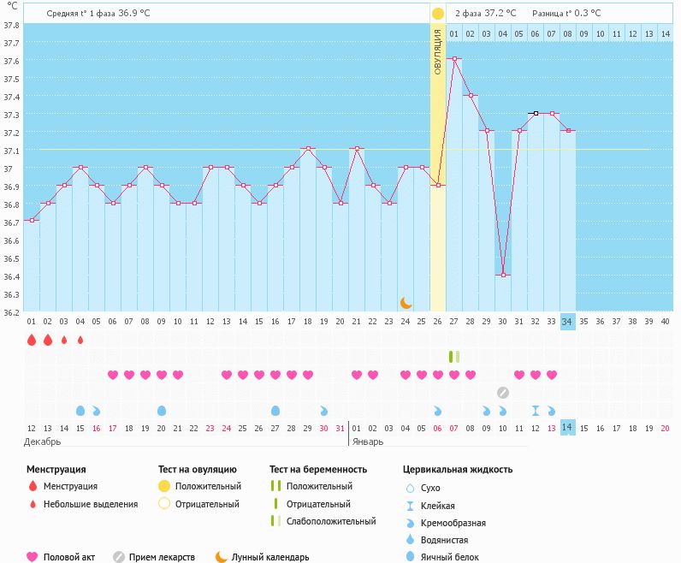Image resolution: width=681 pixels, height=563 pixels.
Task: Click the 'Прием лекарств' legend icon
Action: pyautogui.click(x=119, y=557)
